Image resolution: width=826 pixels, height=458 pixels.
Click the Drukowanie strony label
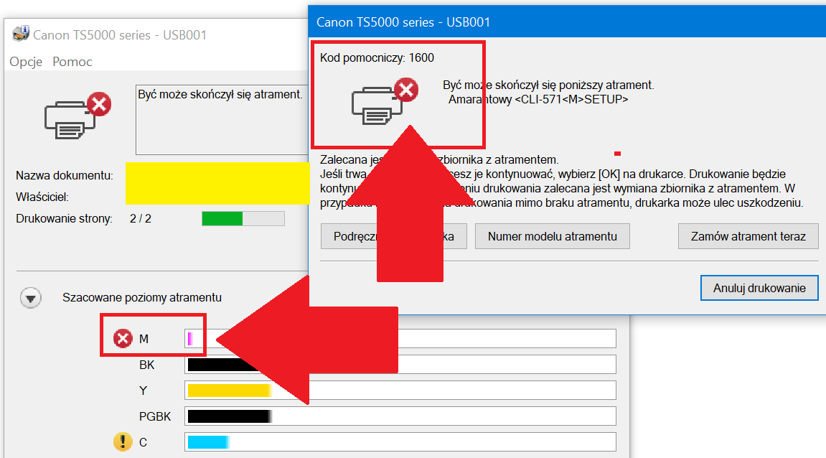pos(65,219)
